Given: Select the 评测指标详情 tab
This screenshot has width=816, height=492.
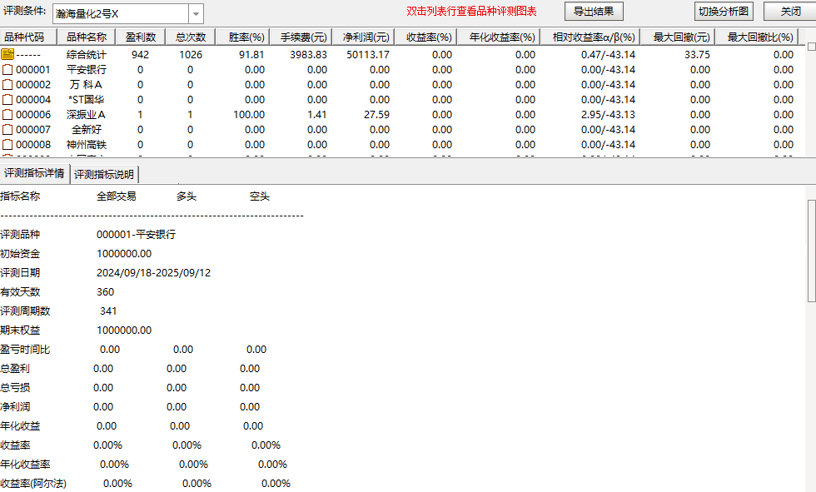Looking at the screenshot, I should (34, 173).
